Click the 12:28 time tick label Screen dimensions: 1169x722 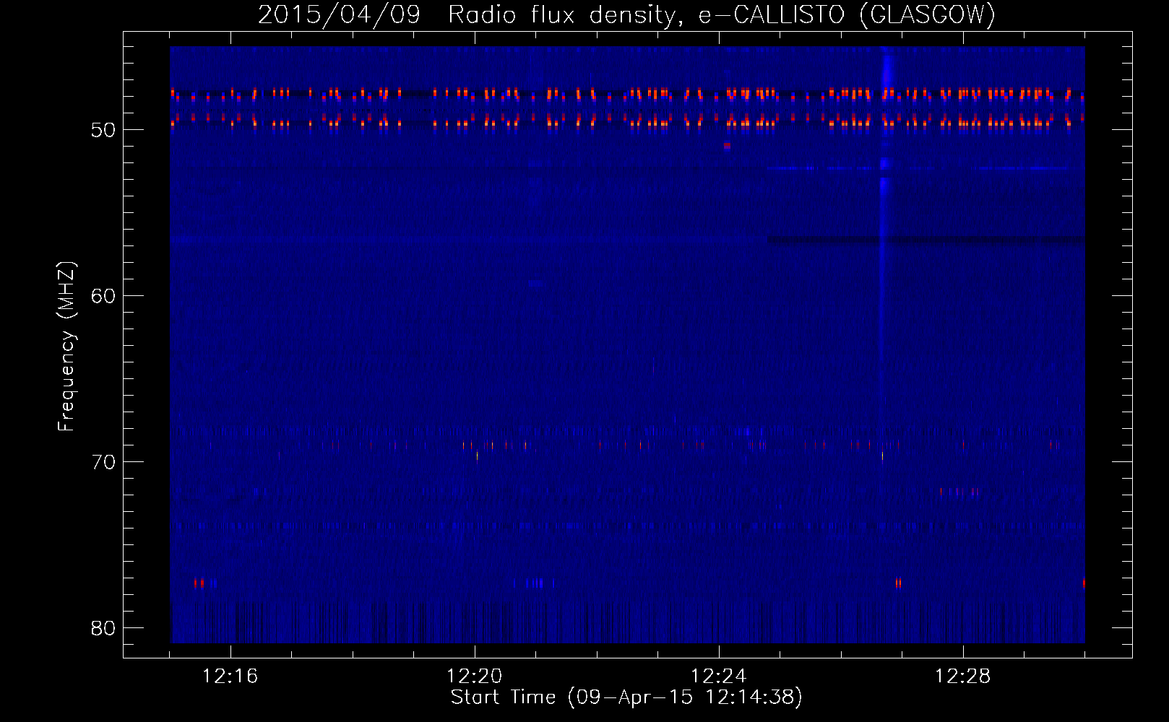(963, 677)
